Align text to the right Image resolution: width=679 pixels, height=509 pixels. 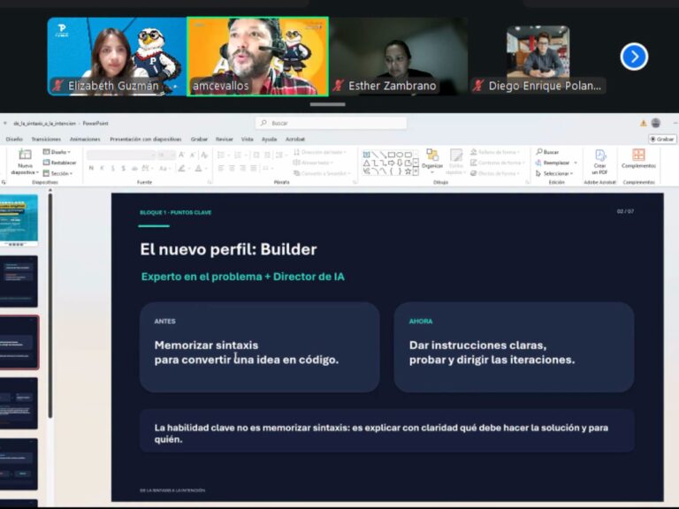(242, 168)
